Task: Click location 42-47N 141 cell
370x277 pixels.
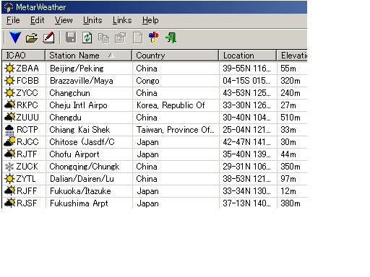Action: click(x=246, y=142)
